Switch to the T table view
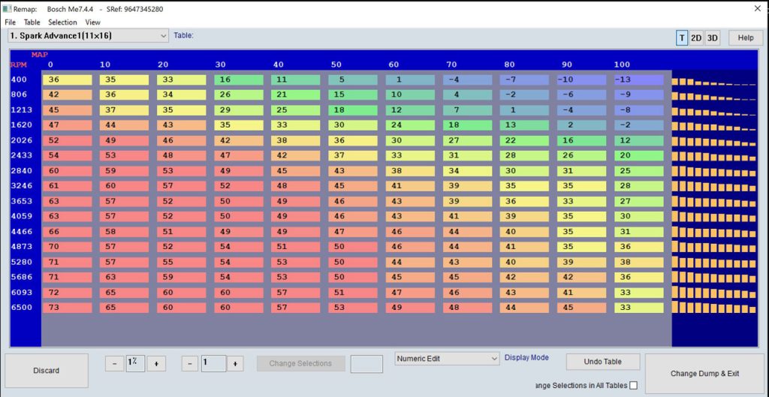Screen dimensions: 769x397 coord(682,38)
